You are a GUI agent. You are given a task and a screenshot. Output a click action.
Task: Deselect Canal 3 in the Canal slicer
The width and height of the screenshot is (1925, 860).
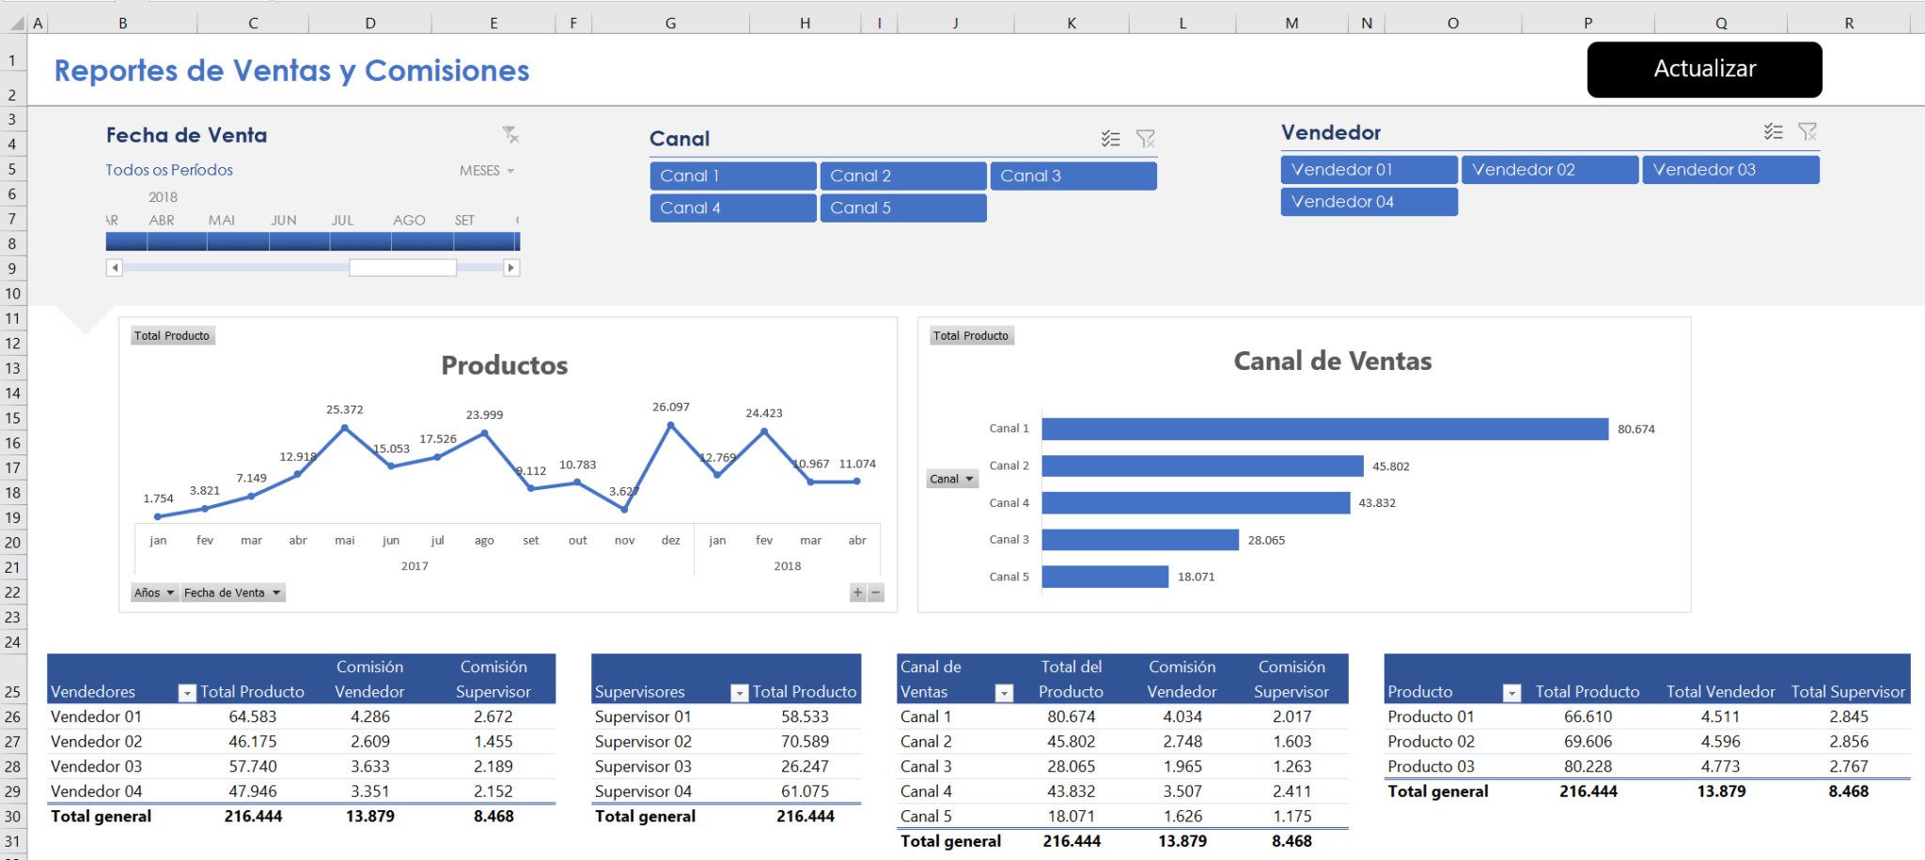coord(1073,176)
